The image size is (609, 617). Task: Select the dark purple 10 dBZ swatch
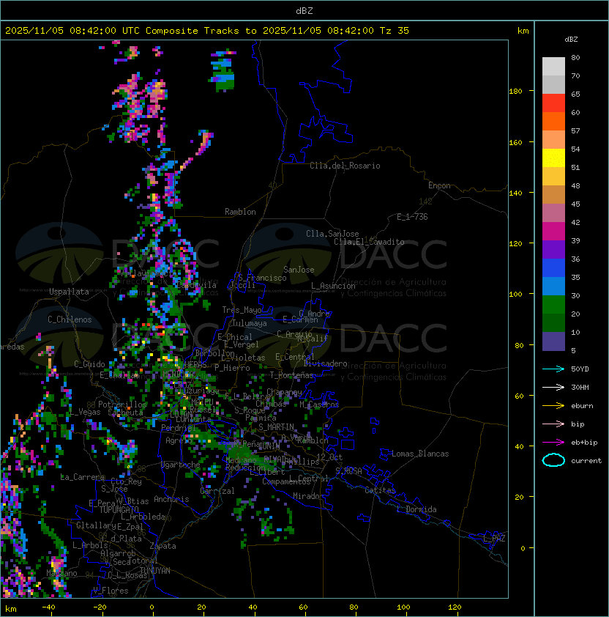553,341
